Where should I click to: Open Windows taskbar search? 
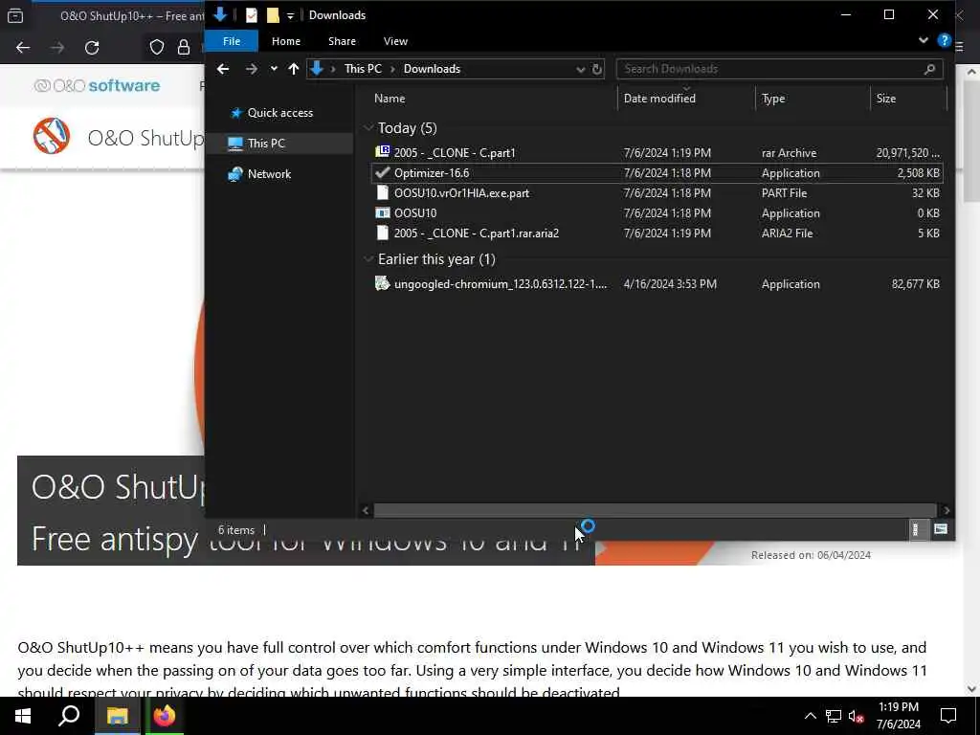pyautogui.click(x=69, y=716)
